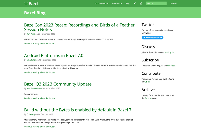
Task: Open the RSS Feed link
Action: pyautogui.click(x=171, y=66)
